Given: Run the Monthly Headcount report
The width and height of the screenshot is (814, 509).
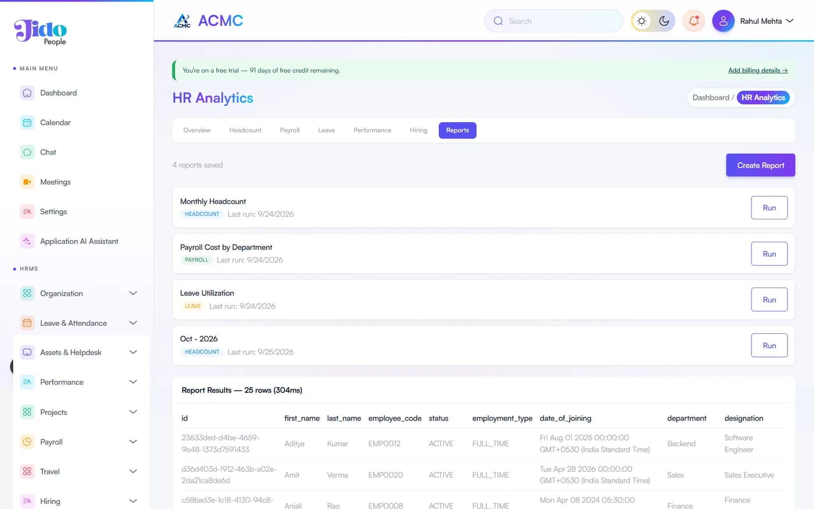Looking at the screenshot, I should (x=769, y=208).
